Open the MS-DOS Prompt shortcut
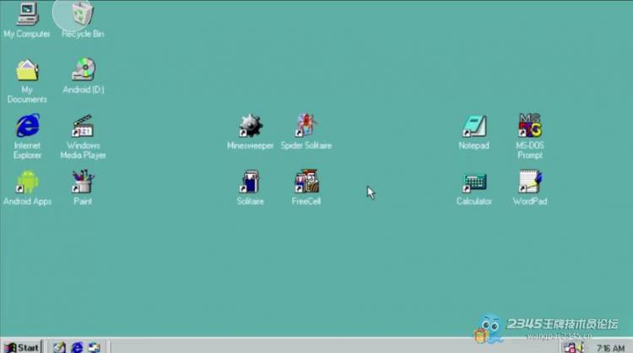This screenshot has width=633, height=353. coord(530,126)
